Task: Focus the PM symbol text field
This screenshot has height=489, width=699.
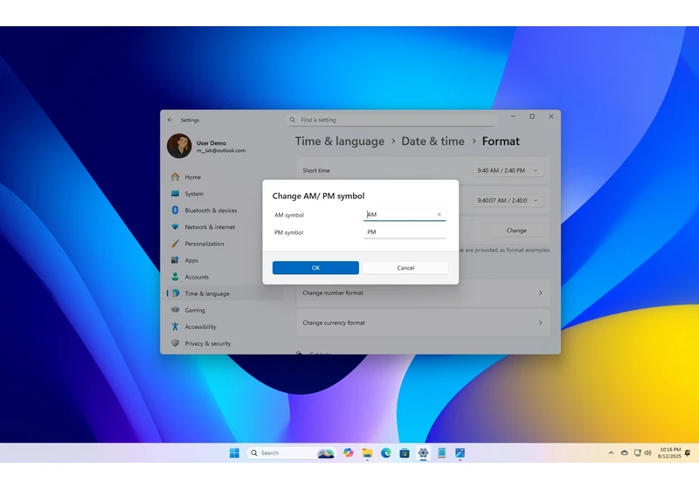Action: click(x=405, y=232)
